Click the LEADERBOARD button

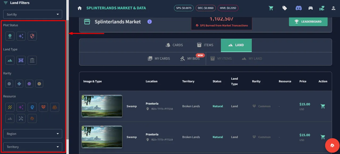point(308,22)
